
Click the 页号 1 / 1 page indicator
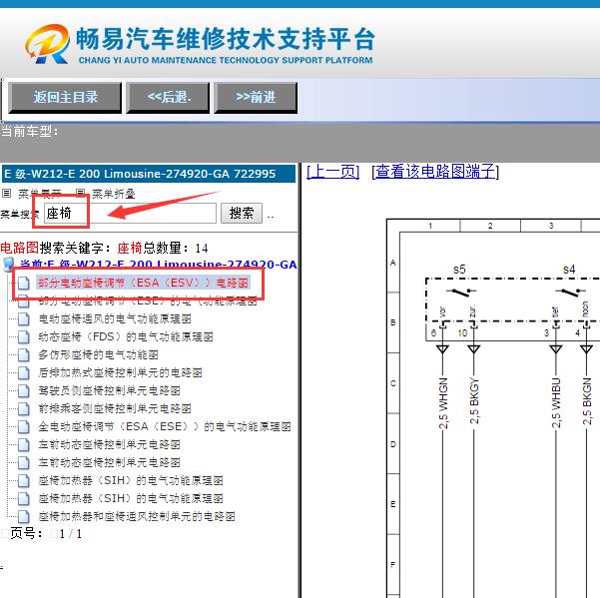click(x=46, y=534)
